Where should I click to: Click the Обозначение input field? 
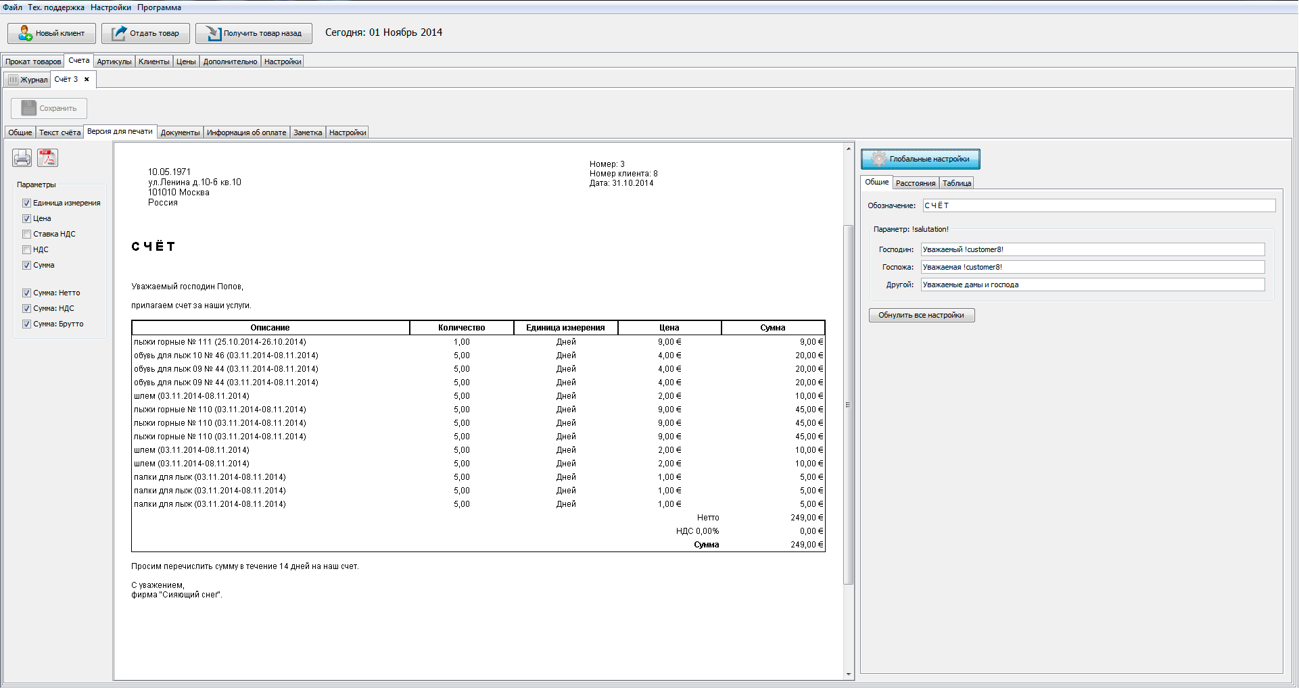coord(1099,205)
